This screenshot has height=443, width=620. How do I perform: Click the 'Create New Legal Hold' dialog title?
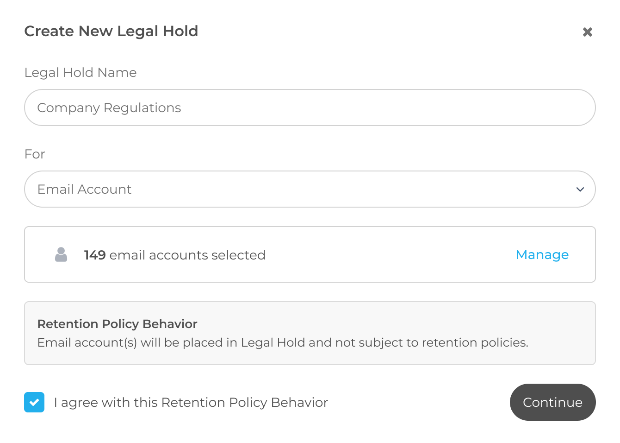point(111,31)
